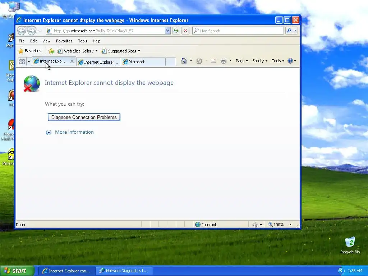Open the Help menu
The image size is (368, 276).
tap(96, 41)
